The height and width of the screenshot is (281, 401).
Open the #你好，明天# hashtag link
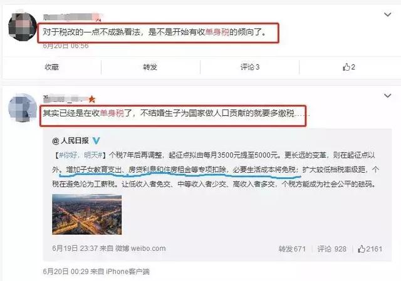pyautogui.click(x=81, y=155)
